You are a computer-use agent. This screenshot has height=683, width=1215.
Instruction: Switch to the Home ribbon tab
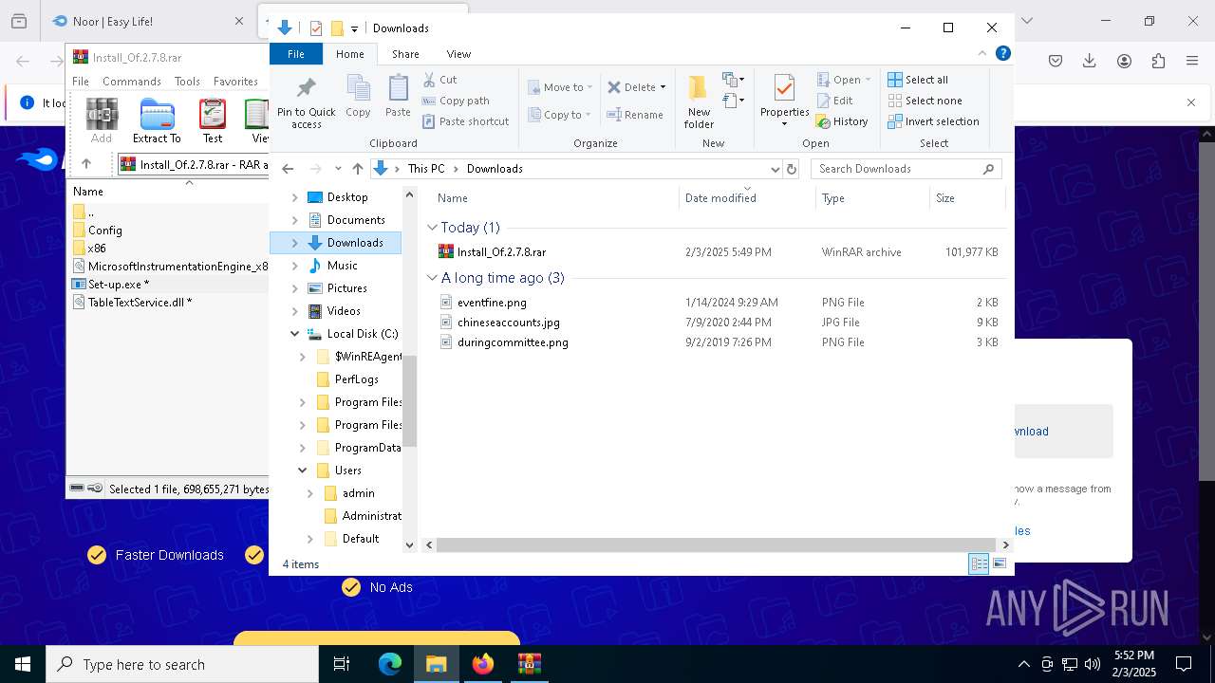coord(349,54)
